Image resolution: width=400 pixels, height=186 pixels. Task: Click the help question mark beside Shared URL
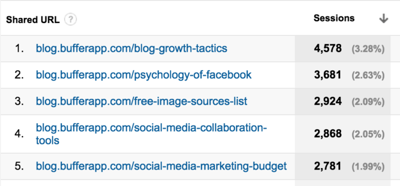click(x=70, y=19)
